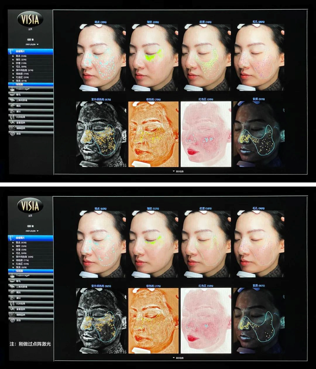316x369 pixels.
Task: Open the 棕色斑 (77%) orange thumbnail
Action: coord(153,321)
